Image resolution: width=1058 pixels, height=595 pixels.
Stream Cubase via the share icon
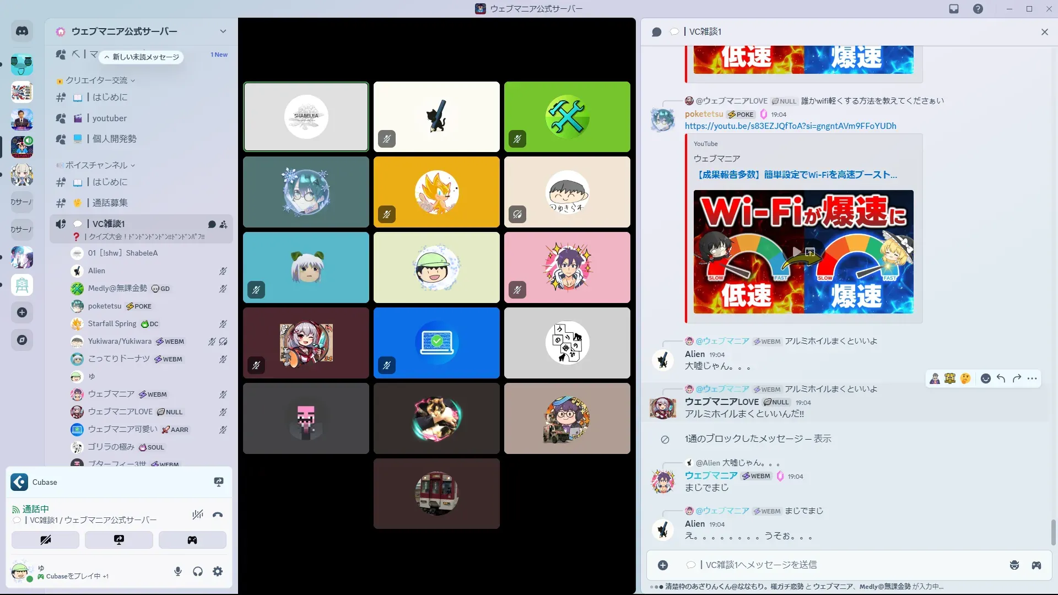coord(219,482)
